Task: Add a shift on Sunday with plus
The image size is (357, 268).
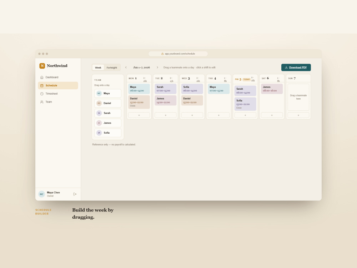Action: (x=298, y=115)
